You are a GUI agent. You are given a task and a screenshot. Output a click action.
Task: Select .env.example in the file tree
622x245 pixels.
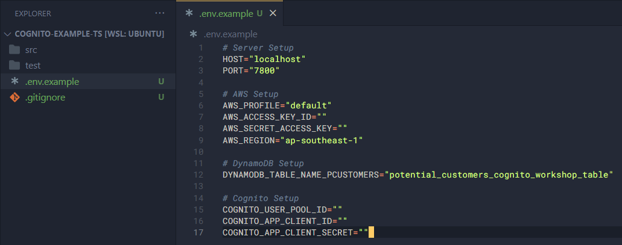pos(52,81)
